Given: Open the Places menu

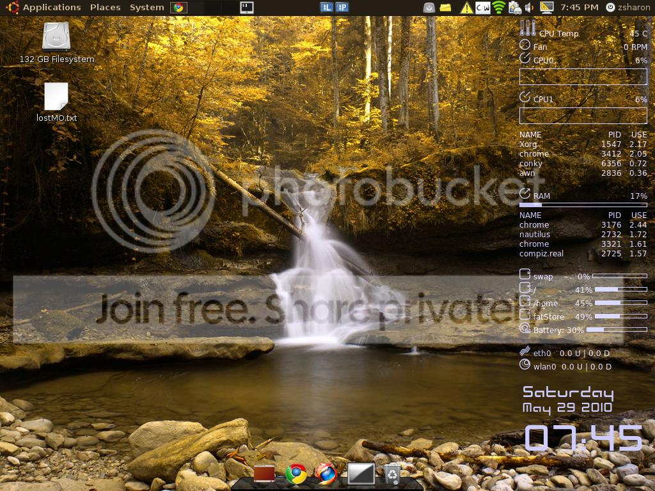Looking at the screenshot, I should coord(105,8).
